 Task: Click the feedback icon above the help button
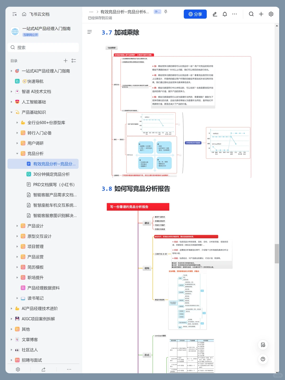pyautogui.click(x=263, y=345)
